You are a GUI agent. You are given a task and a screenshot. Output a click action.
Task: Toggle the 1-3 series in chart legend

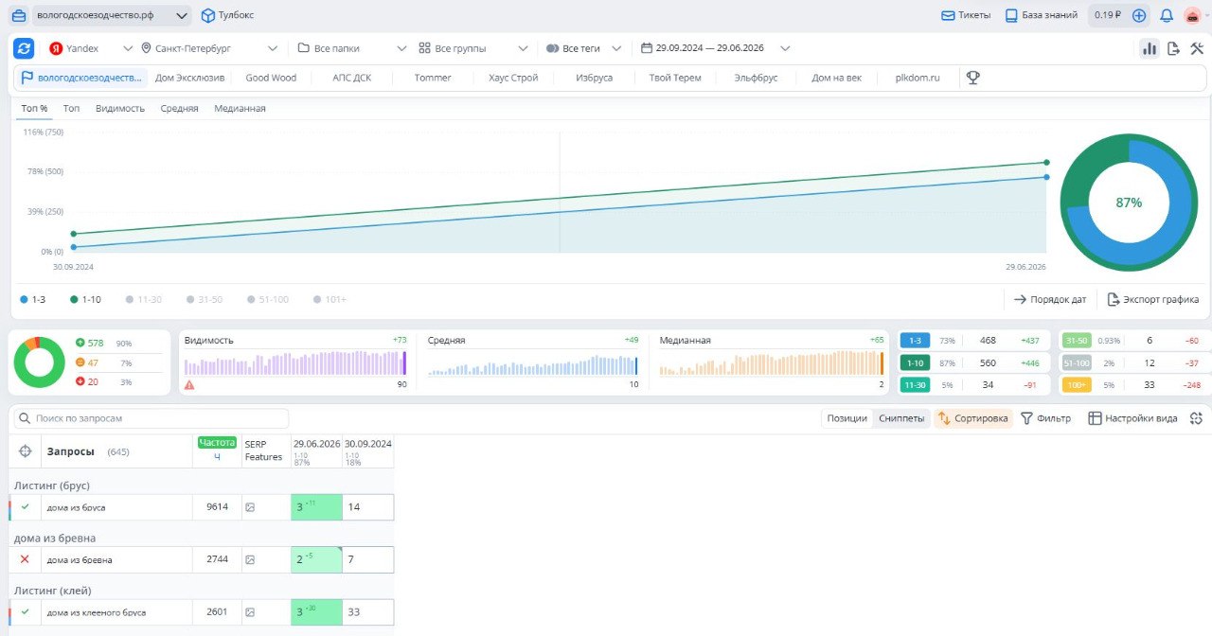(x=33, y=299)
